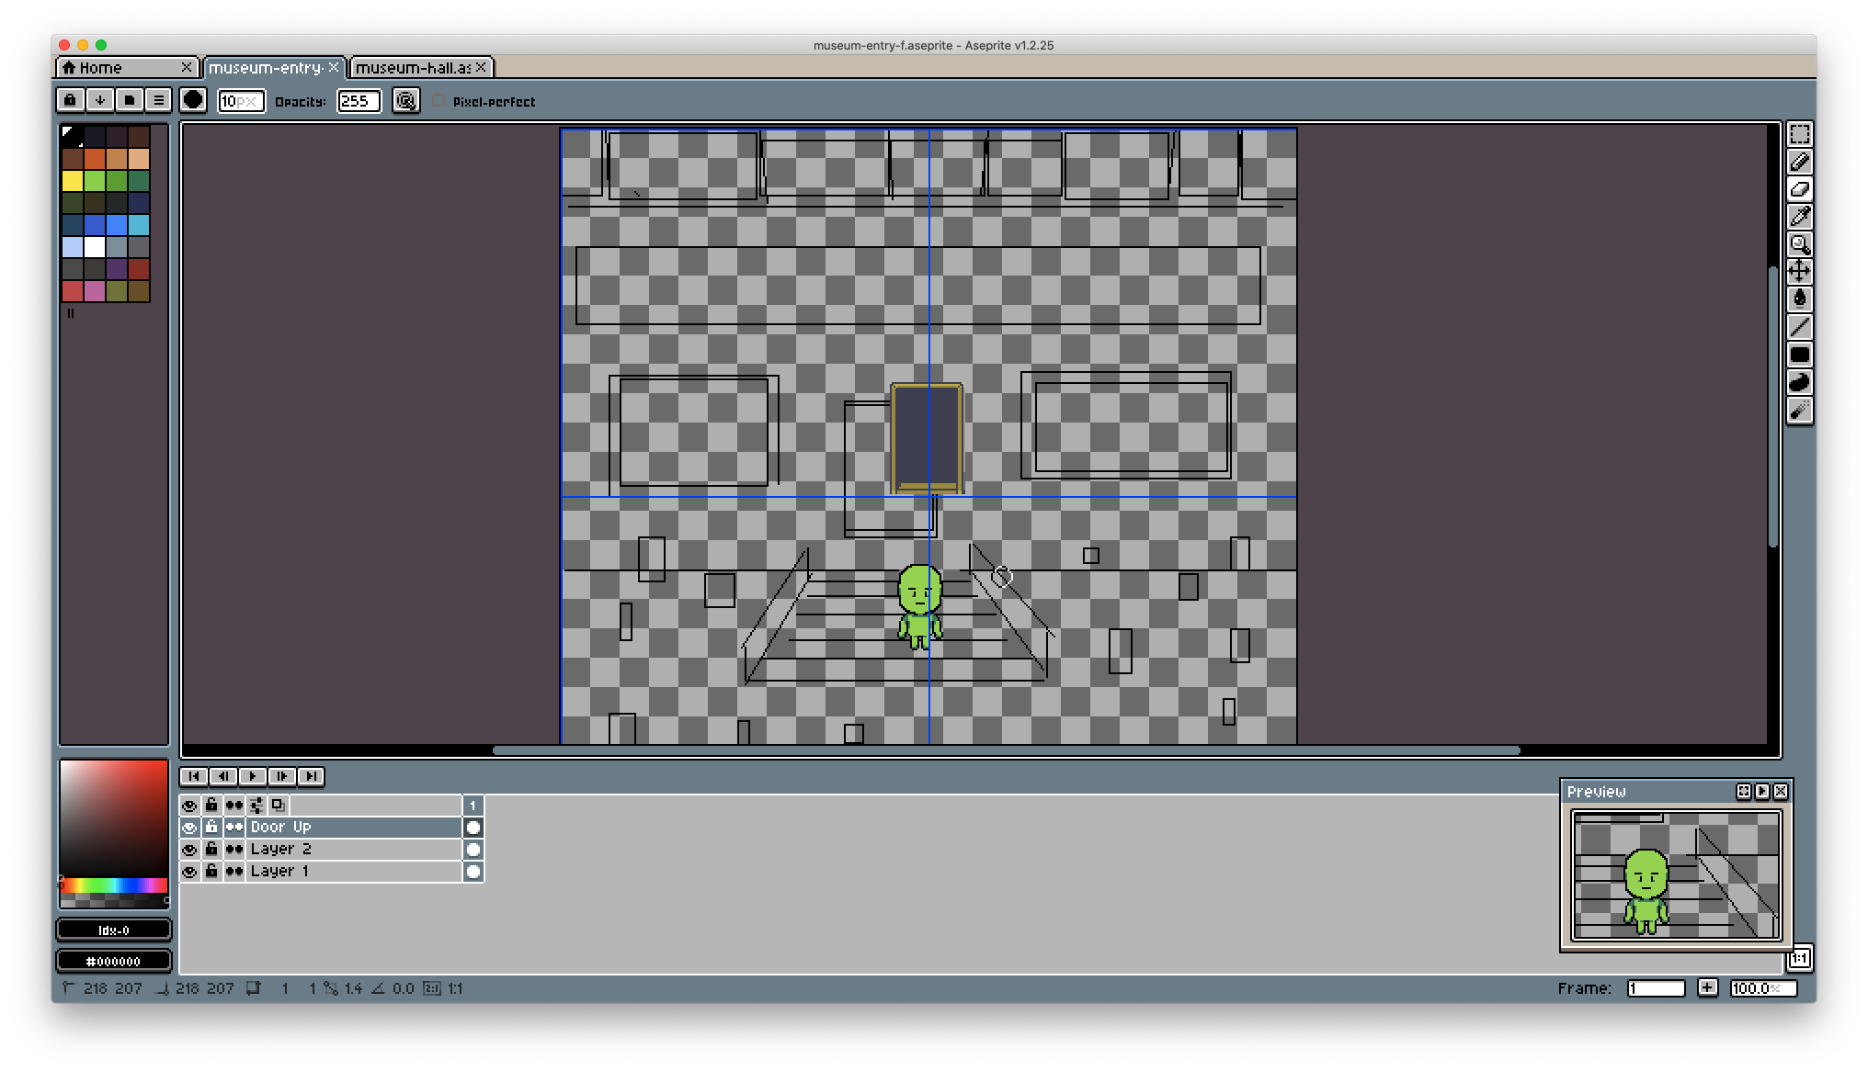Pick the Eyedropper tool
Viewport: 1868px width, 1071px height.
tap(1799, 217)
